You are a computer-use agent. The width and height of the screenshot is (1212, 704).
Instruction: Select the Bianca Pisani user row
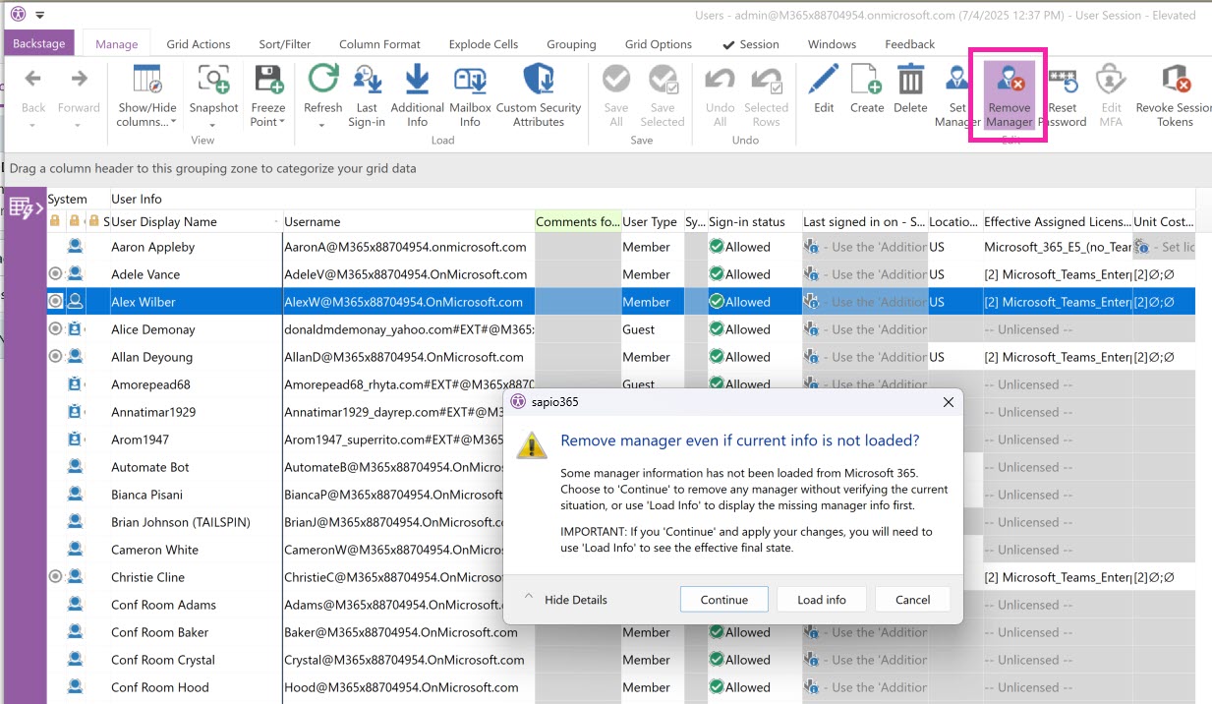click(146, 495)
